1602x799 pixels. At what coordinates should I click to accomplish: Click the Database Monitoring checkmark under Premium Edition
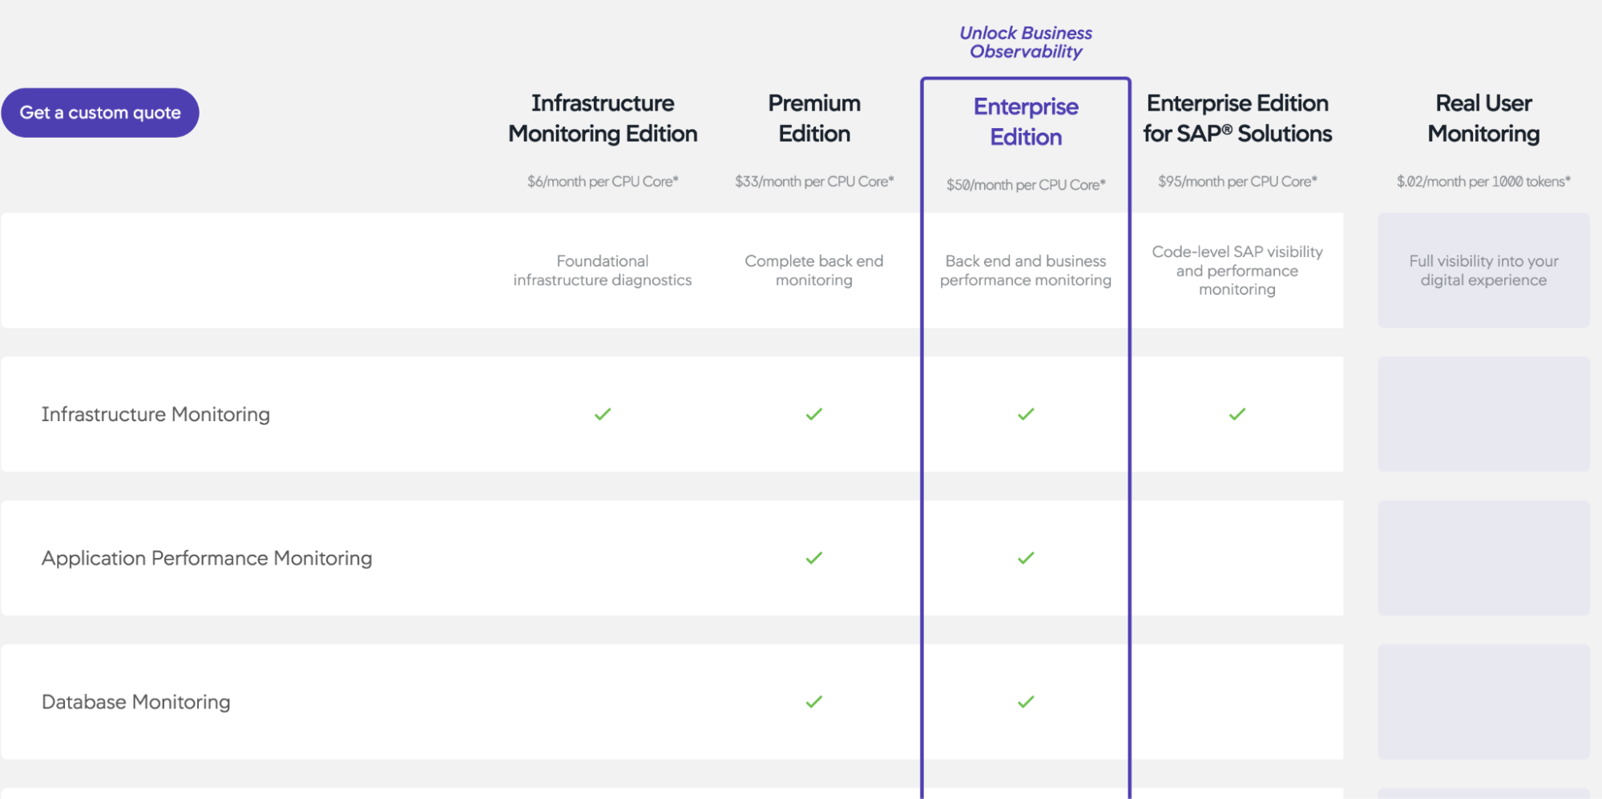click(813, 701)
